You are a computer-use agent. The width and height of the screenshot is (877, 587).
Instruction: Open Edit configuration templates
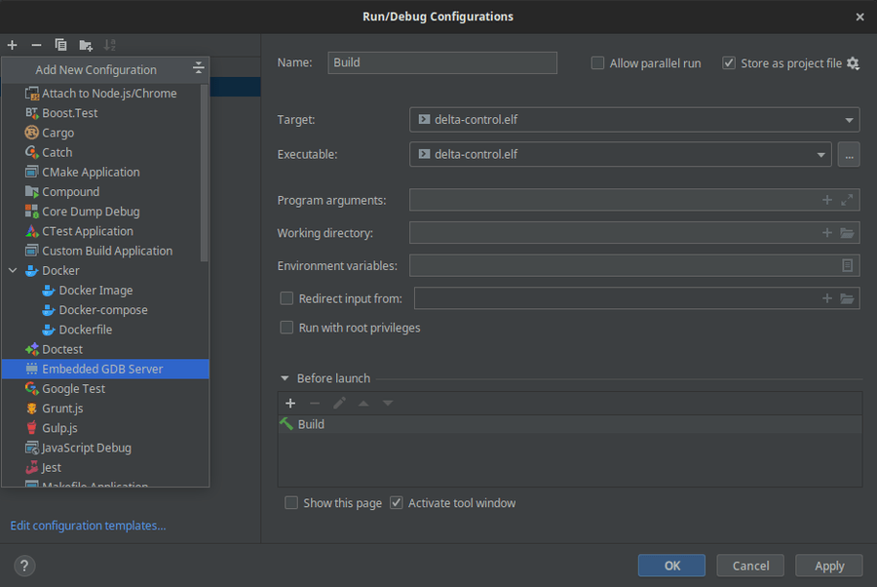(87, 525)
